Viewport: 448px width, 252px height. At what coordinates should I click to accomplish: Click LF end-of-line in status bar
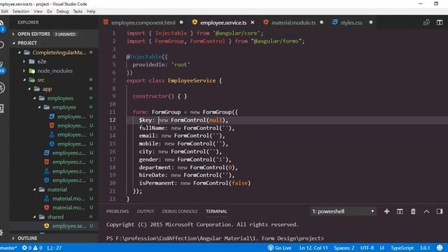382,248
